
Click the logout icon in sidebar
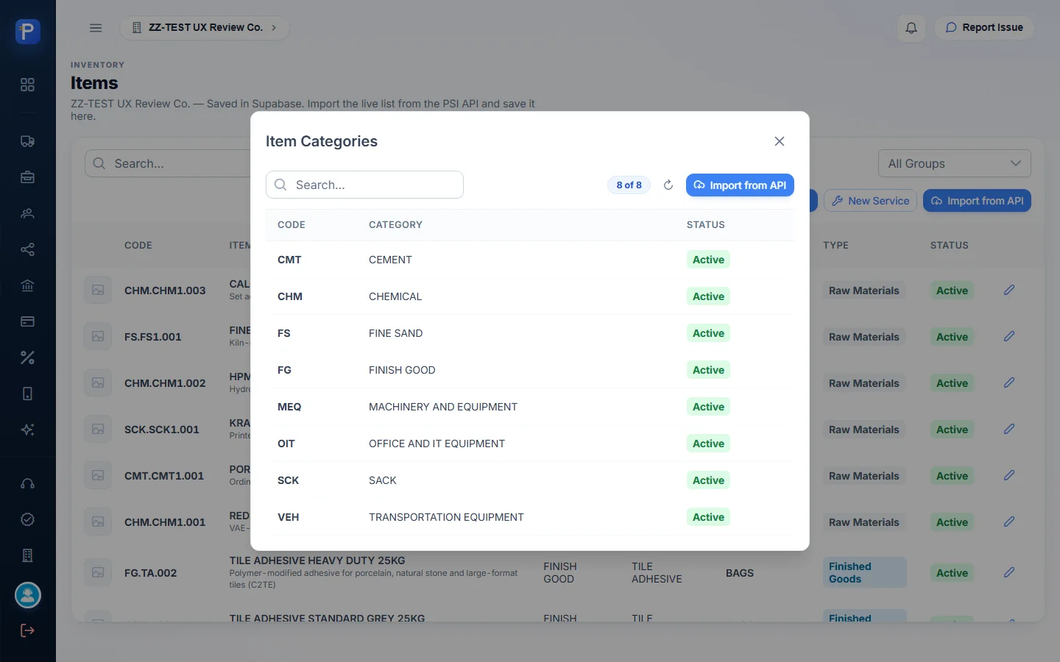click(x=27, y=630)
